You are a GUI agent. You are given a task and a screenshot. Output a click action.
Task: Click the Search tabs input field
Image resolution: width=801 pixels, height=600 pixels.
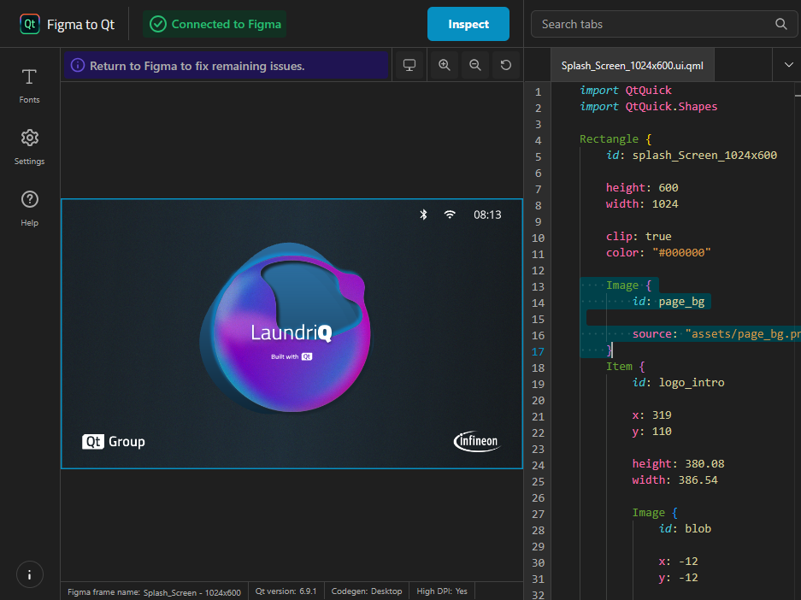654,24
